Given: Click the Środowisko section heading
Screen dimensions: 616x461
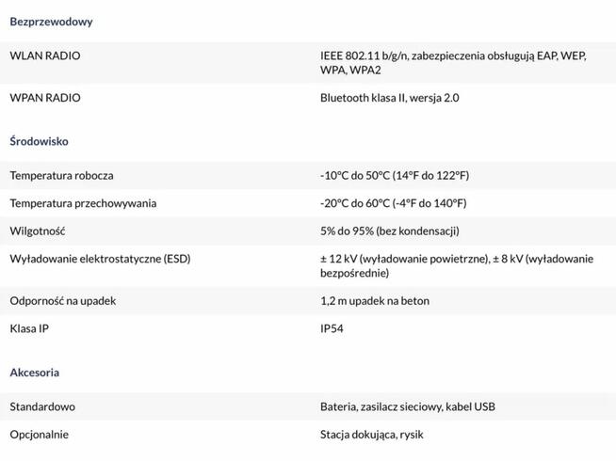Looking at the screenshot, I should pos(39,141).
